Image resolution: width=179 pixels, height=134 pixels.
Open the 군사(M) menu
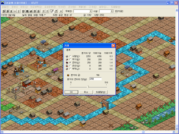click(72, 7)
